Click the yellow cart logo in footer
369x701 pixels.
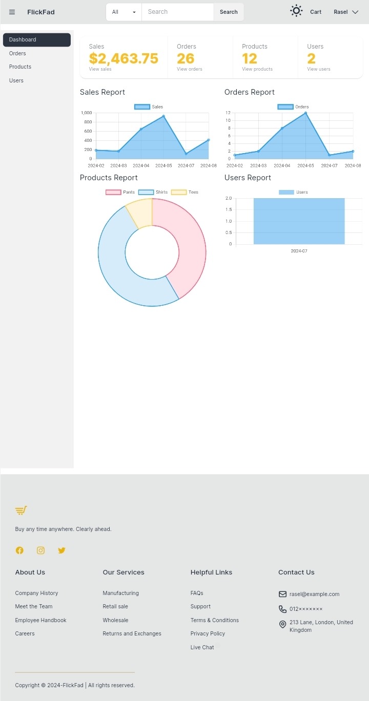tap(21, 510)
